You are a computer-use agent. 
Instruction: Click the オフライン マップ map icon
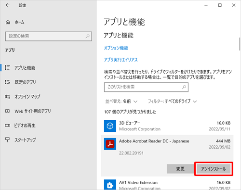coord(7,97)
